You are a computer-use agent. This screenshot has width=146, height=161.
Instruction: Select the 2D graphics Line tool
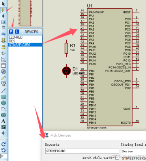[x=4, y=91]
